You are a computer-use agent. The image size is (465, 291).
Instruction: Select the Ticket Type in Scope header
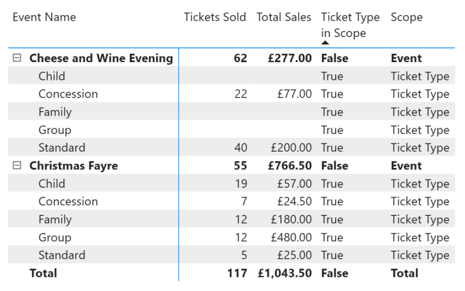click(x=350, y=25)
